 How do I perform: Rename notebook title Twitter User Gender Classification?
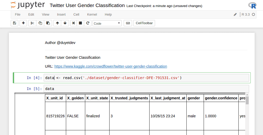(x=87, y=5)
